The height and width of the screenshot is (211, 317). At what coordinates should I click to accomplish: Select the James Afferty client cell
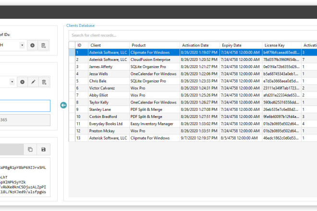(109, 67)
